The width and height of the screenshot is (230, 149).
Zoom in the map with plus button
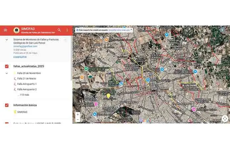click(78, 115)
